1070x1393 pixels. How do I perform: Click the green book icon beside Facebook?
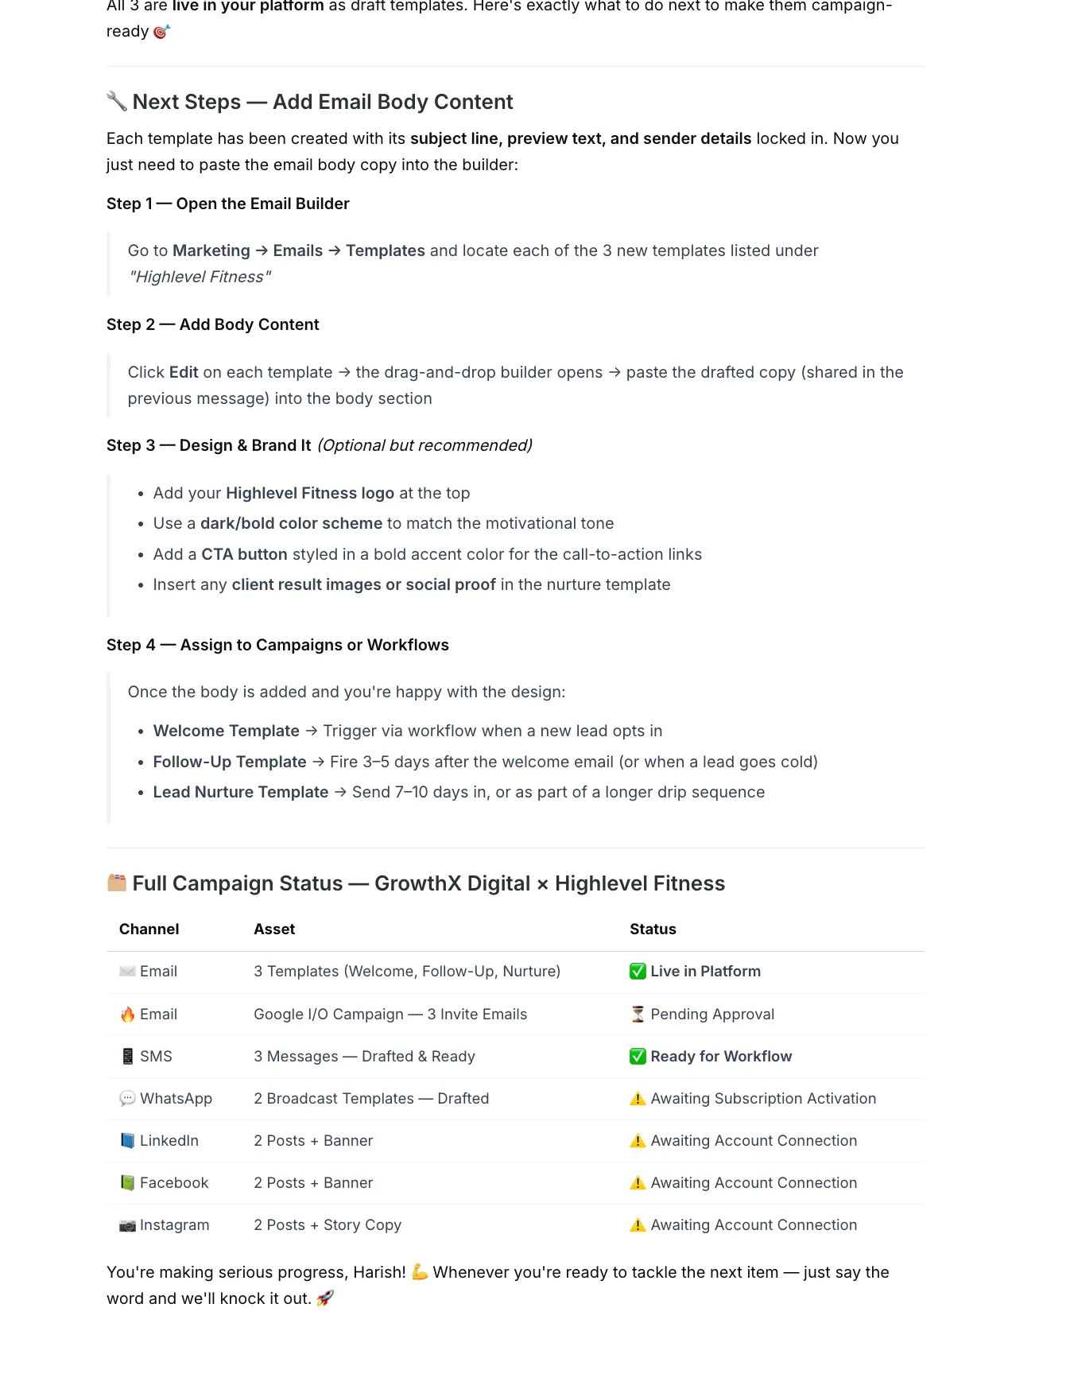[x=127, y=1182]
